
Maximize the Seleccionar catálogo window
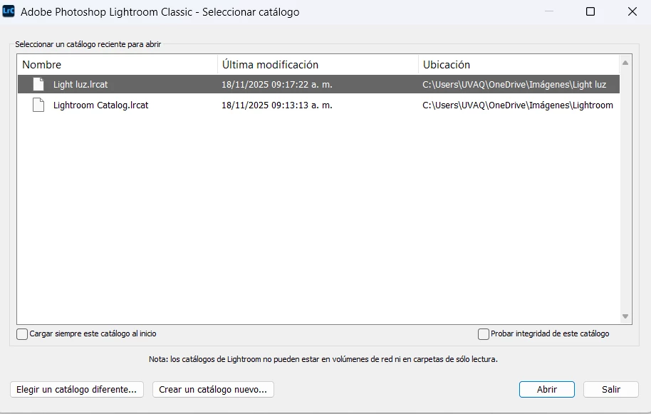(x=590, y=11)
